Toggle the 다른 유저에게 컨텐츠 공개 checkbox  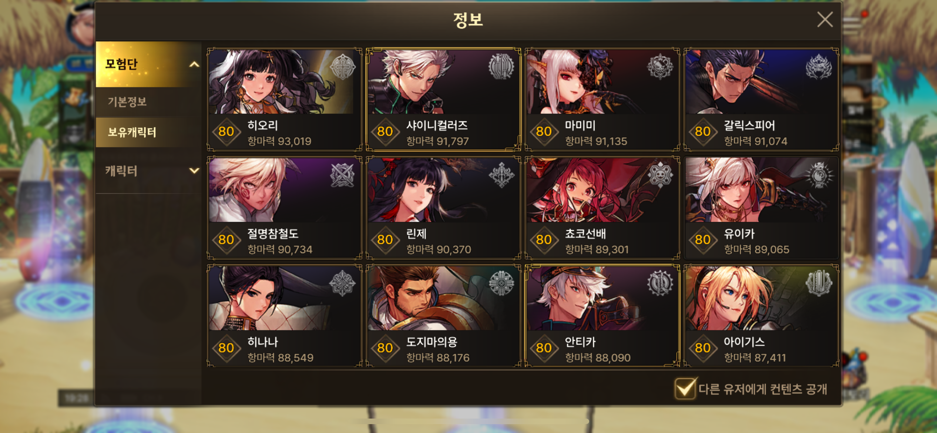(685, 389)
